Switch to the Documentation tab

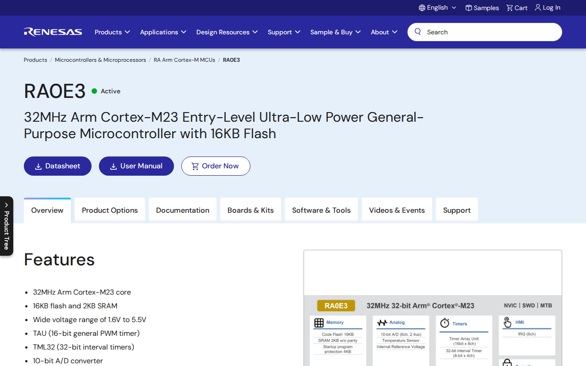tap(183, 210)
